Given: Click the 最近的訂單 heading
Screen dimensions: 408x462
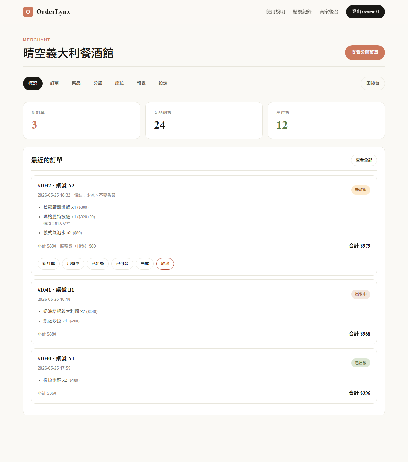Looking at the screenshot, I should (47, 160).
